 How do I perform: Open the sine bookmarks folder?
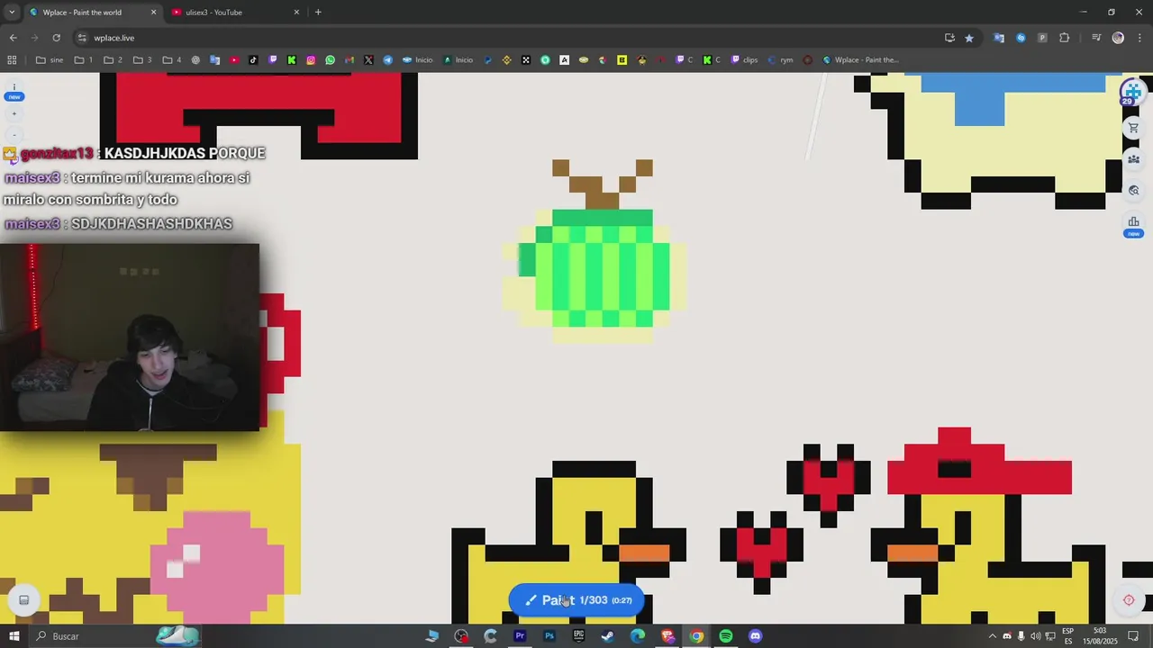pos(50,60)
